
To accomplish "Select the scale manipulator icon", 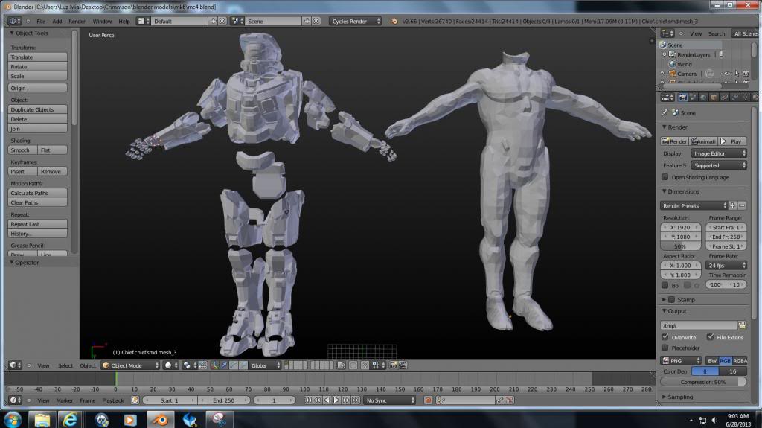I will pos(243,365).
